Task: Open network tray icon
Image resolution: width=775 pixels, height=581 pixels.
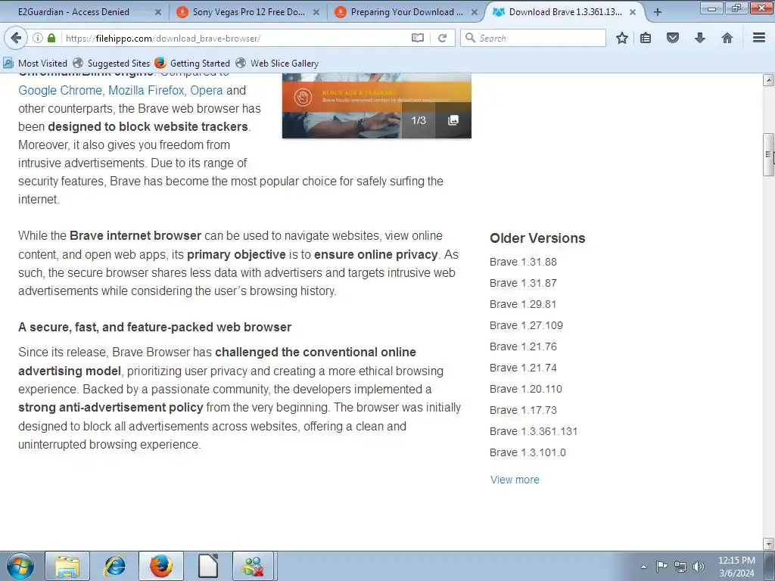Action: [x=680, y=567]
